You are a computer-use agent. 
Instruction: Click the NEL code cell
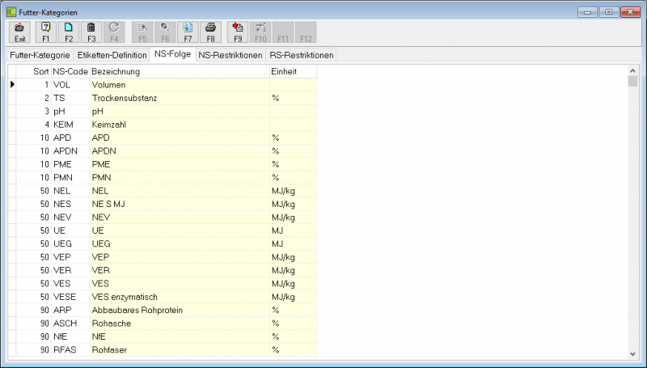click(70, 191)
